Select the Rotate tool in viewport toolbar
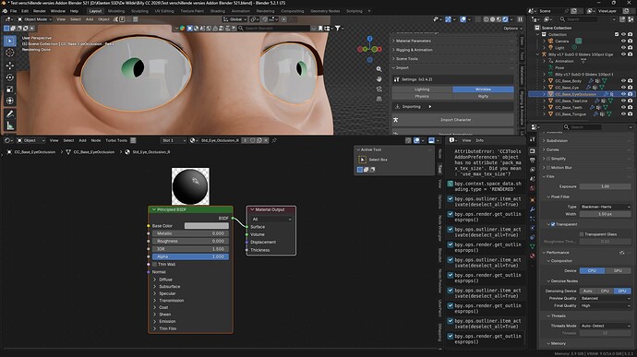The image size is (637, 357). 10,77
